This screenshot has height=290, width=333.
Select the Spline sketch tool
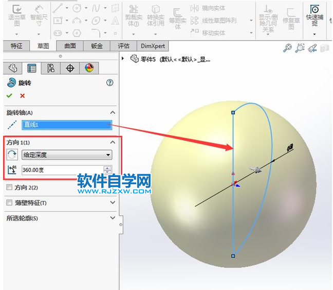click(x=96, y=8)
